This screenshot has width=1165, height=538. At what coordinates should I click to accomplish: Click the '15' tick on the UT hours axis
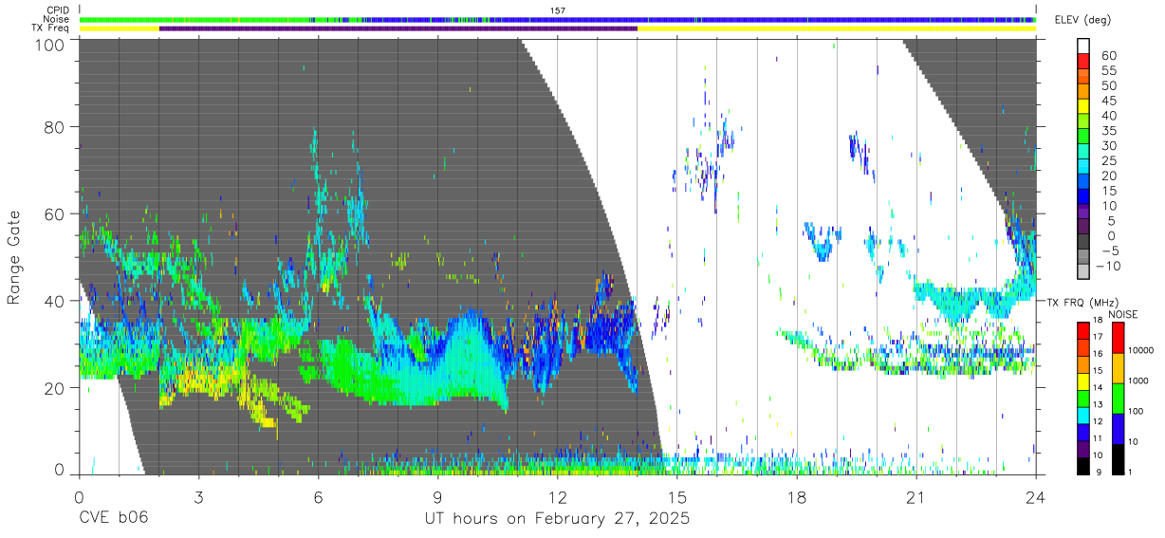coord(676,497)
